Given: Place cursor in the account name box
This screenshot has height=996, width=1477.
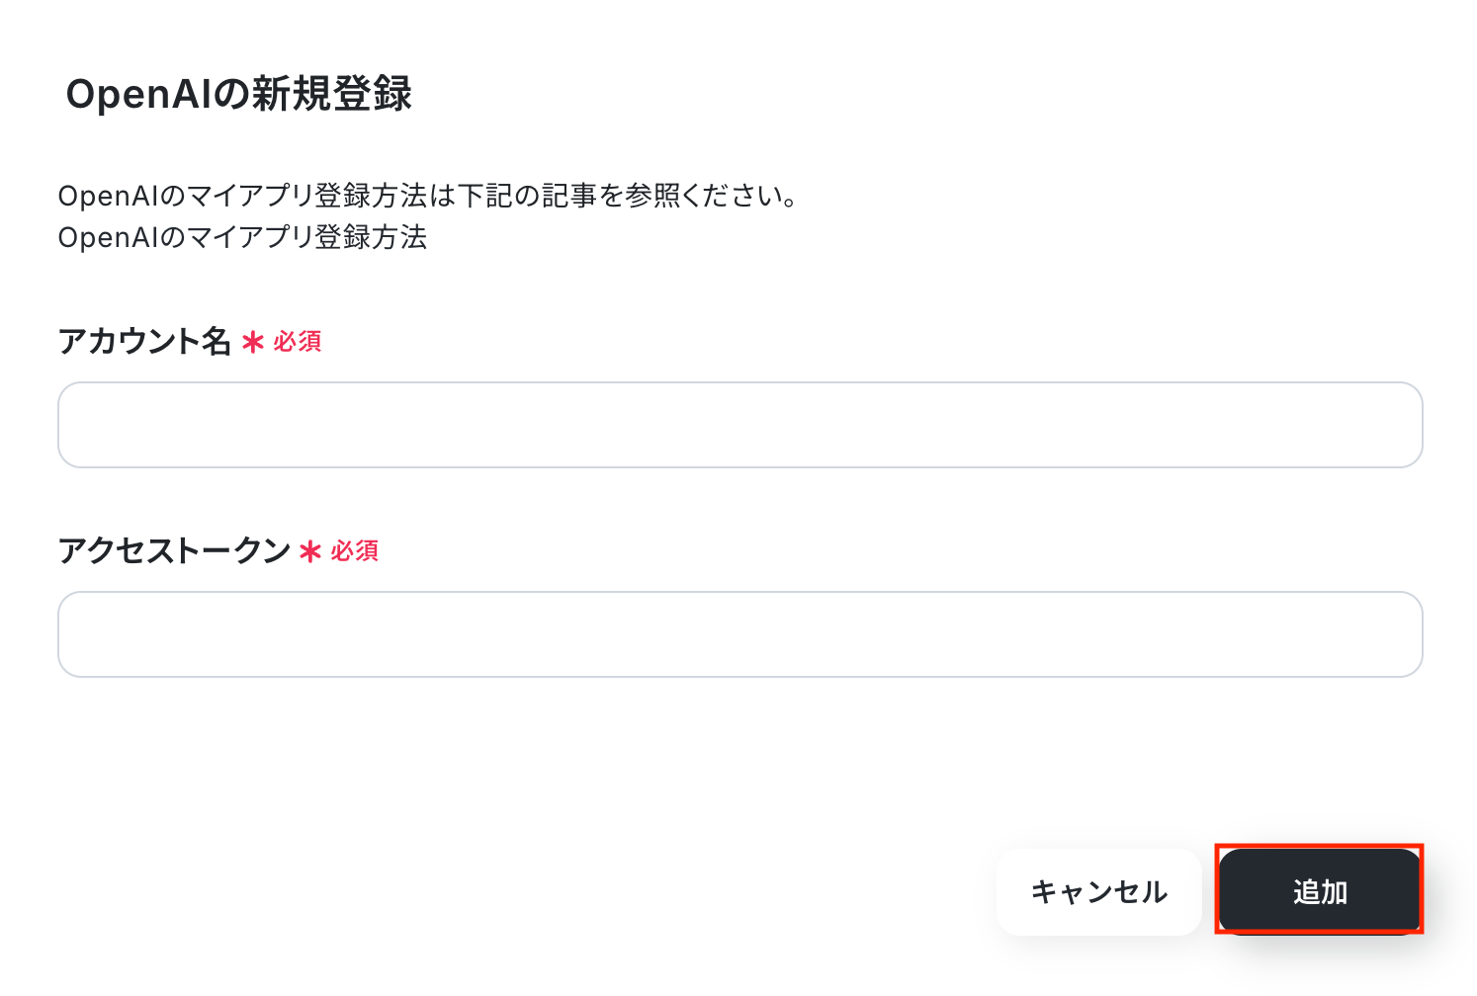Looking at the screenshot, I should pos(739,425).
